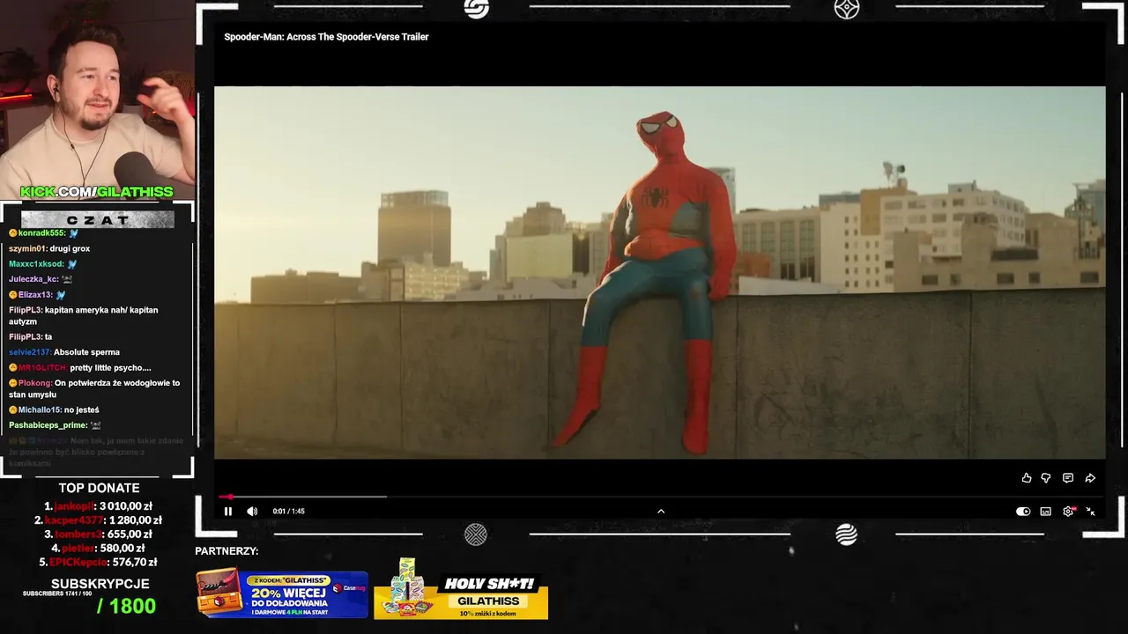1128x634 pixels.
Task: Select chat message 'drugi grox' by szymin01
Action: click(70, 249)
